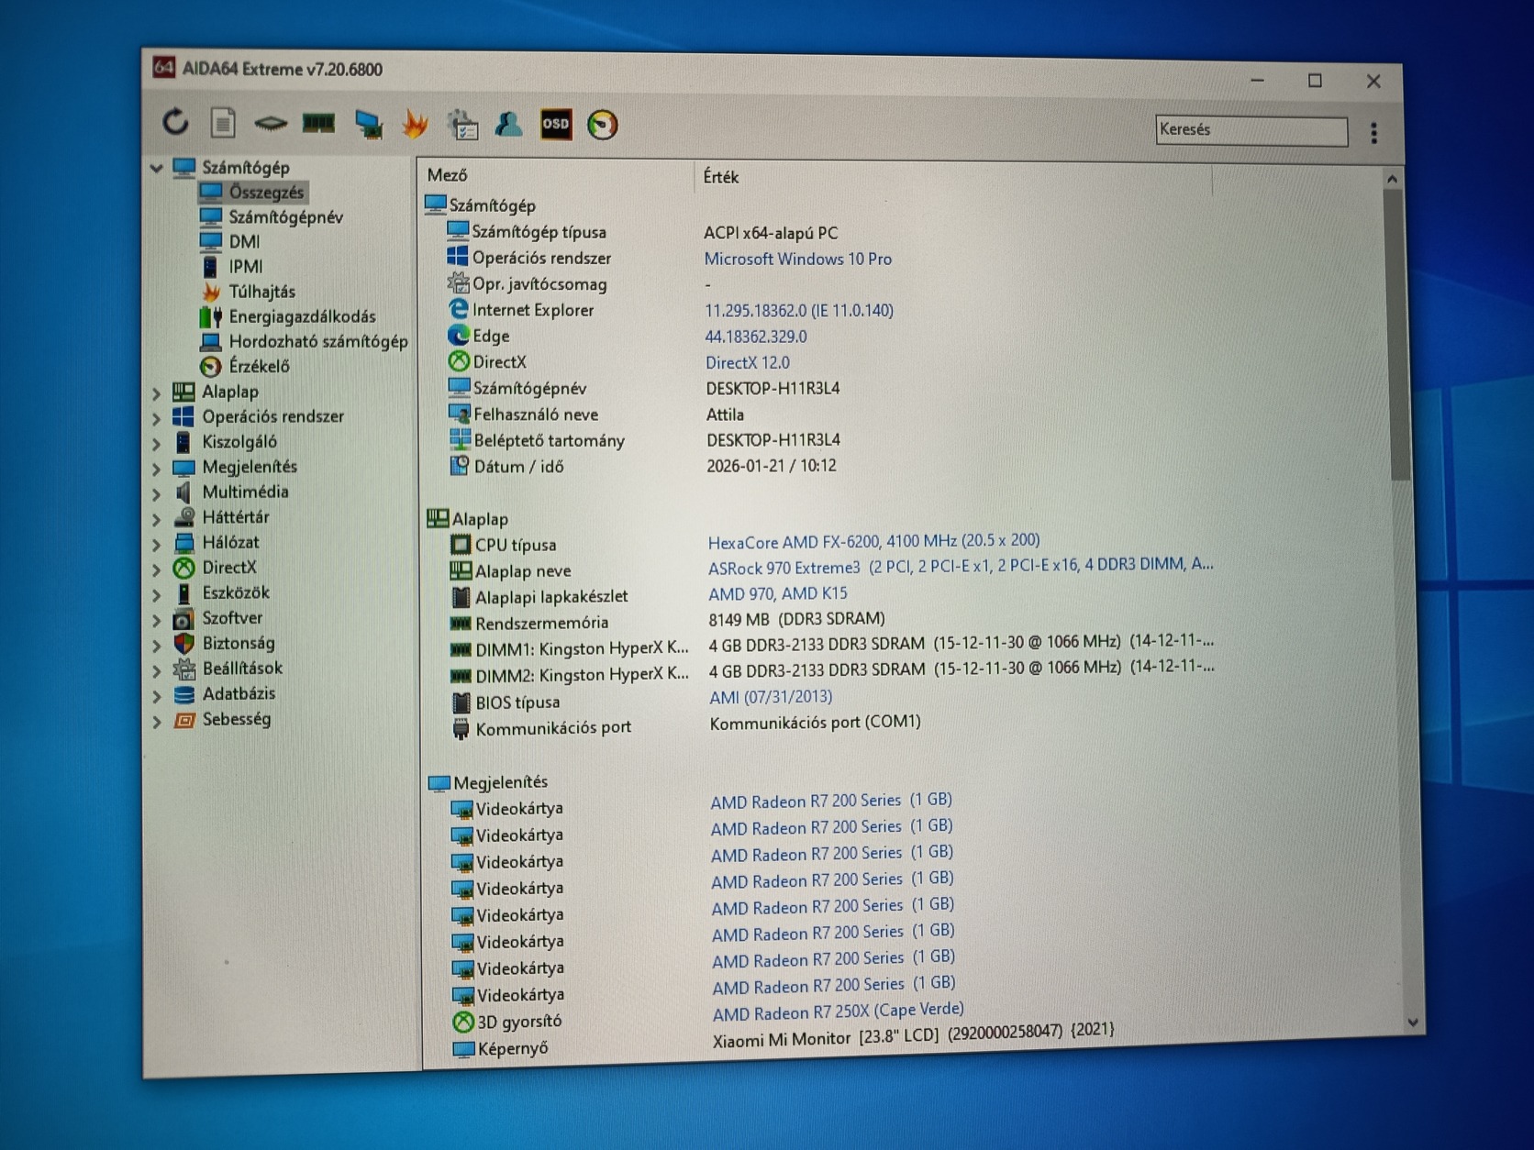Collapse the Számítógép tree node

click(156, 168)
